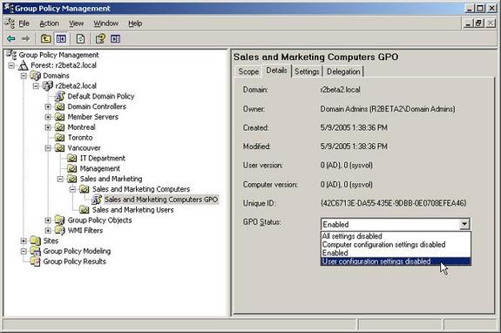Select the Details tab

(x=277, y=71)
